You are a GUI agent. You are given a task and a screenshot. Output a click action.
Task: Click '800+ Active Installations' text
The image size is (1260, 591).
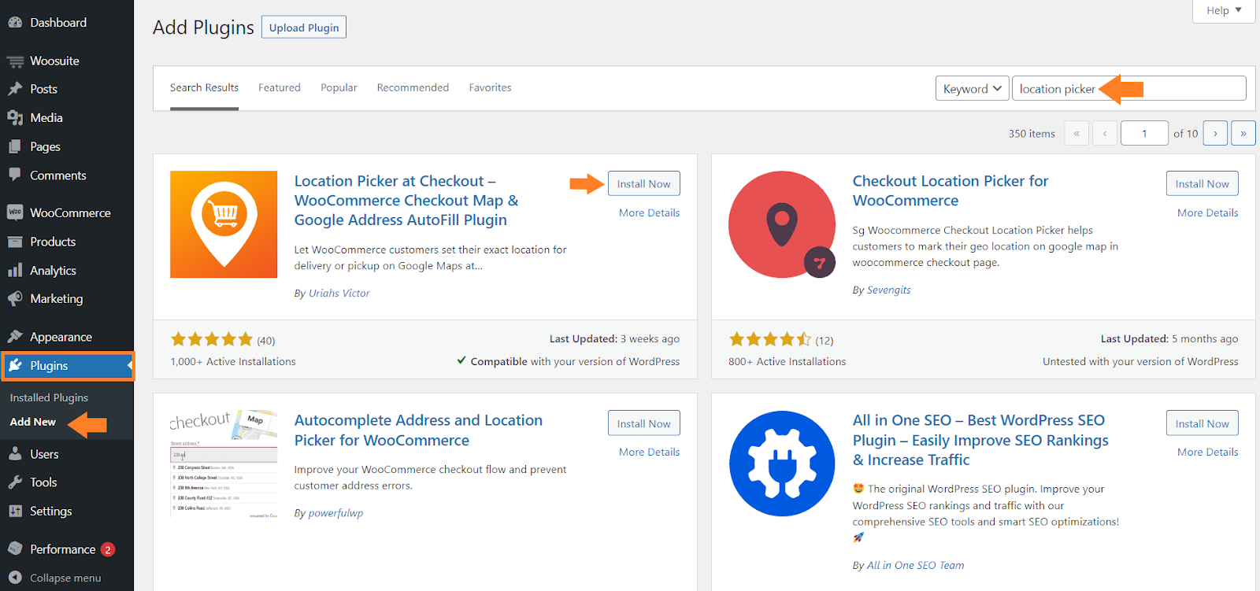click(x=787, y=361)
